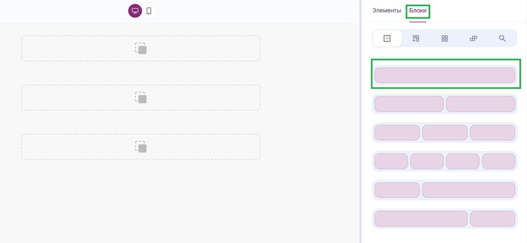Choose the single-column block layout
The image size is (527, 243).
tap(445, 75)
